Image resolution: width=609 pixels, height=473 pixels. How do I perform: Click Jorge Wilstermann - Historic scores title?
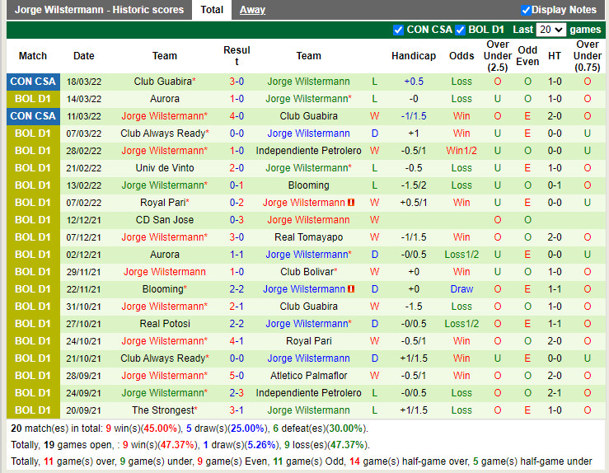[99, 10]
